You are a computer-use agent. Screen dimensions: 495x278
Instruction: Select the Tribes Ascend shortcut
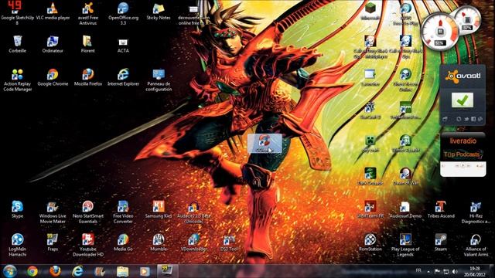pyautogui.click(x=441, y=209)
